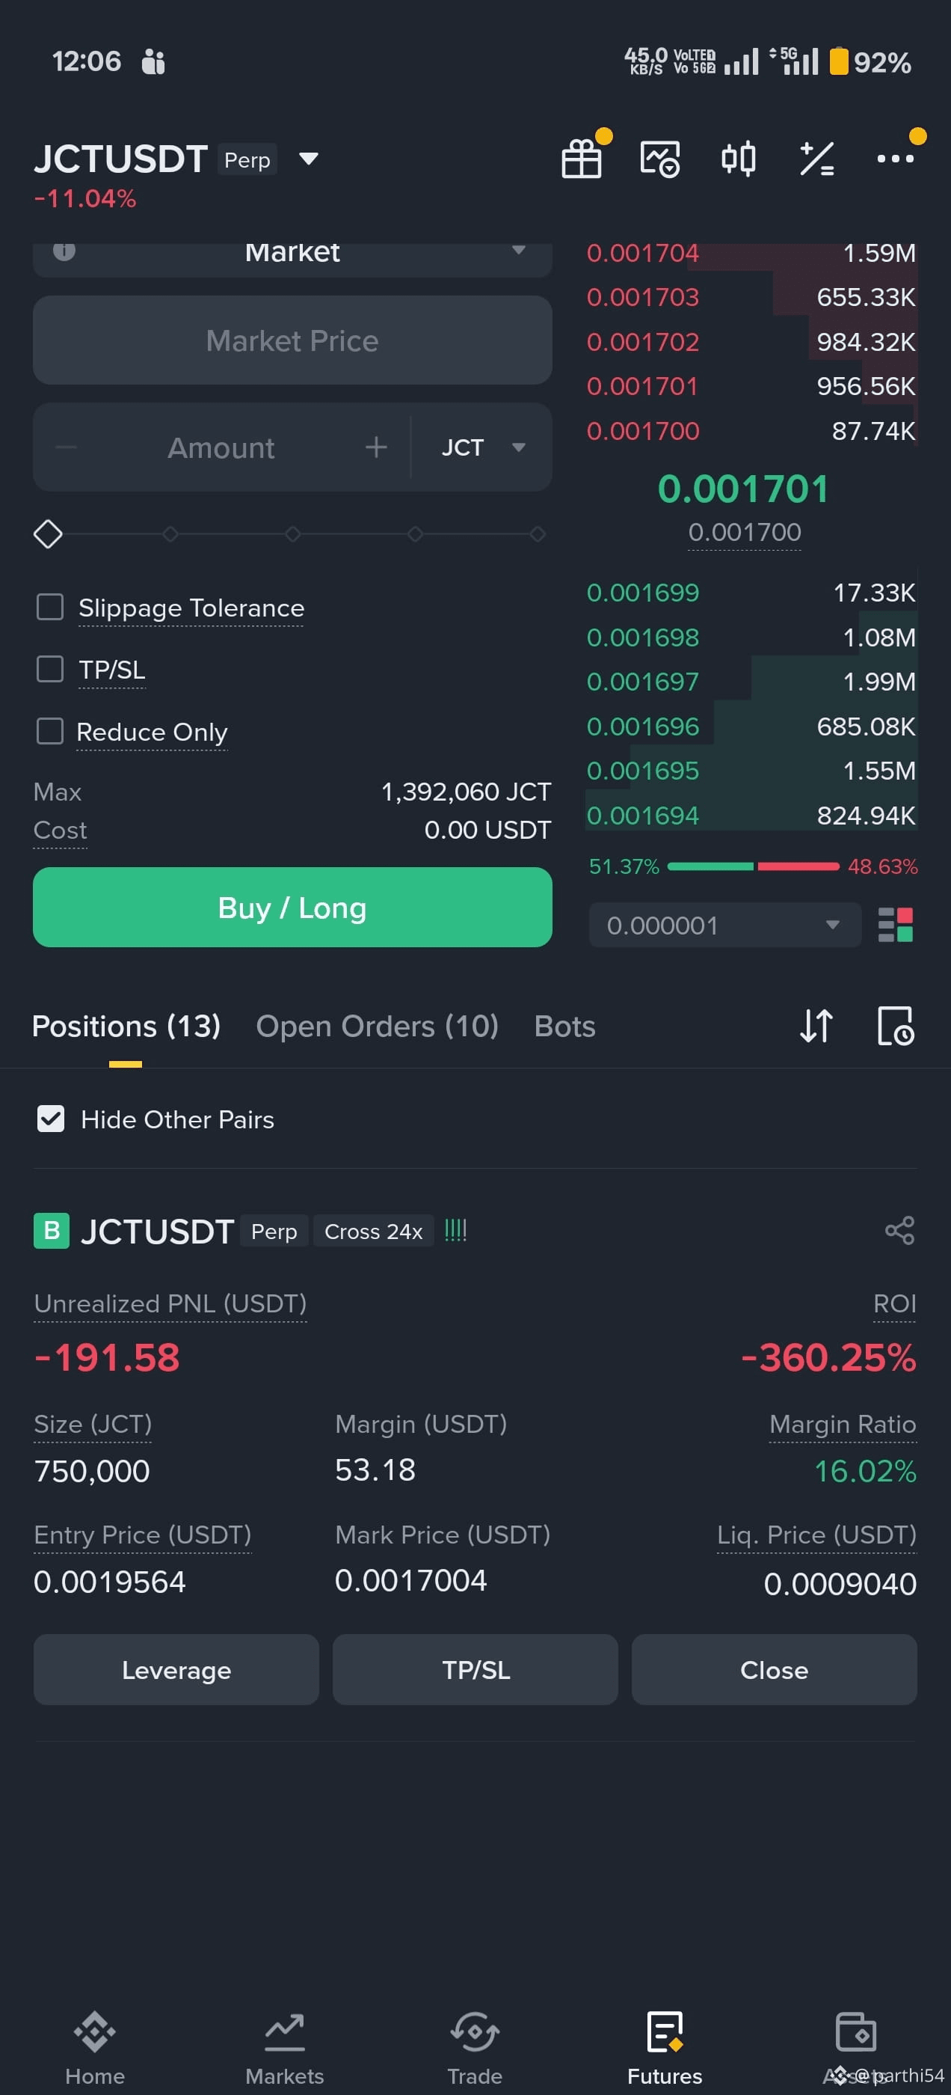Close the JCTUSDT position
Viewport: 951px width, 2095px height.
click(774, 1670)
